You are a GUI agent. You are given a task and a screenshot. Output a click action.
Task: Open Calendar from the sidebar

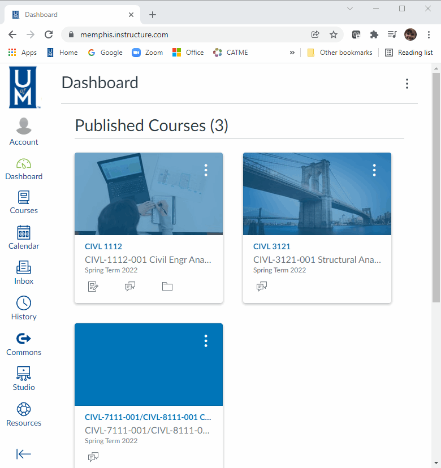point(24,237)
